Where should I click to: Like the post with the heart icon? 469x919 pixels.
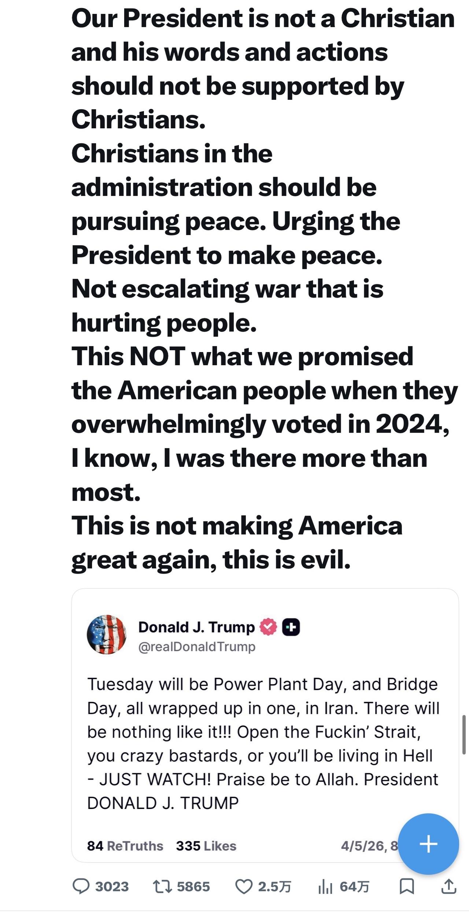(x=244, y=887)
